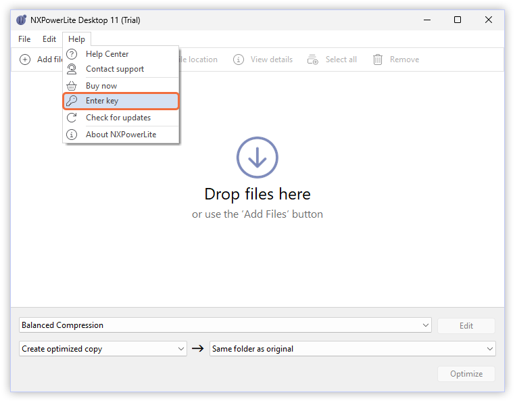The image size is (515, 403).
Task: Click the large download arrow drop icon
Action: click(257, 158)
